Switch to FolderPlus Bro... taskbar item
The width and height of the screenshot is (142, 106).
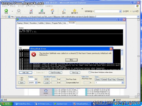[x=23, y=104]
